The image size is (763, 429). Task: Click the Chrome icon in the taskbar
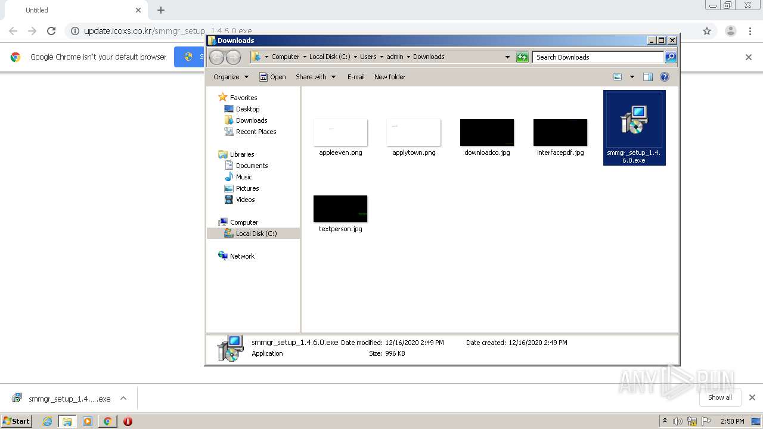107,421
